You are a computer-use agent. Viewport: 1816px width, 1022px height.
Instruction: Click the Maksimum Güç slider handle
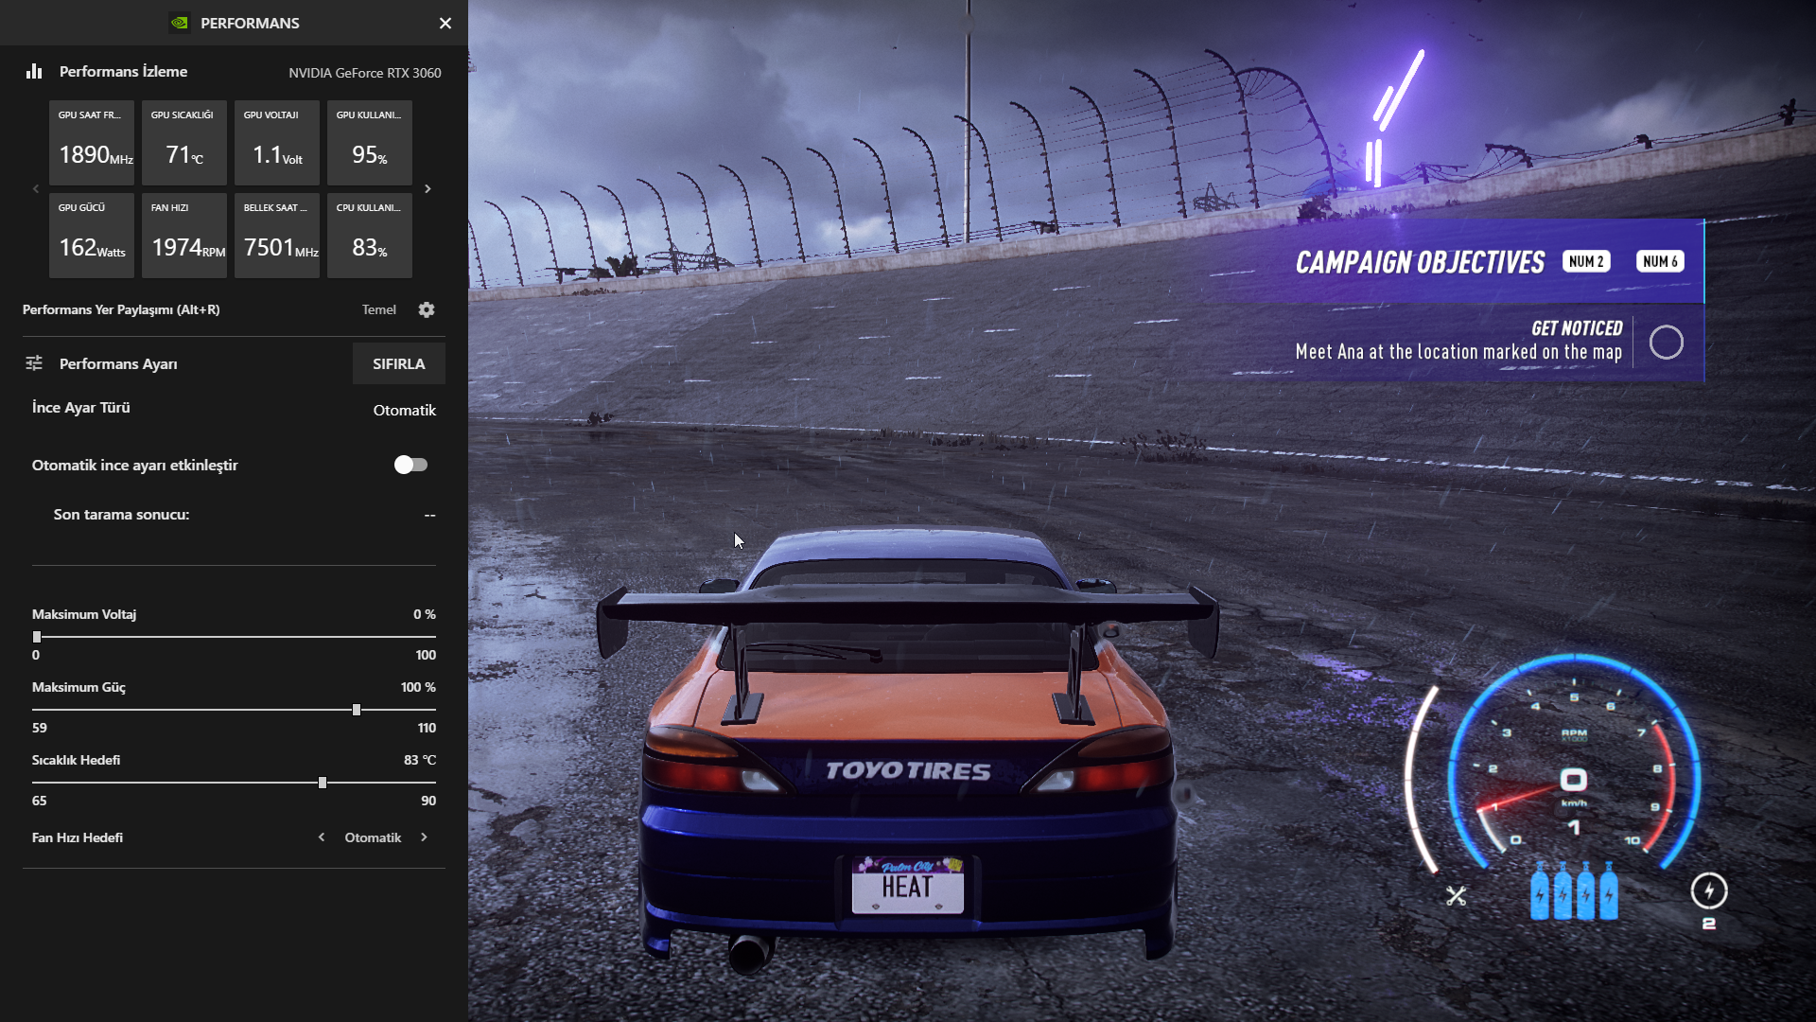click(x=357, y=710)
